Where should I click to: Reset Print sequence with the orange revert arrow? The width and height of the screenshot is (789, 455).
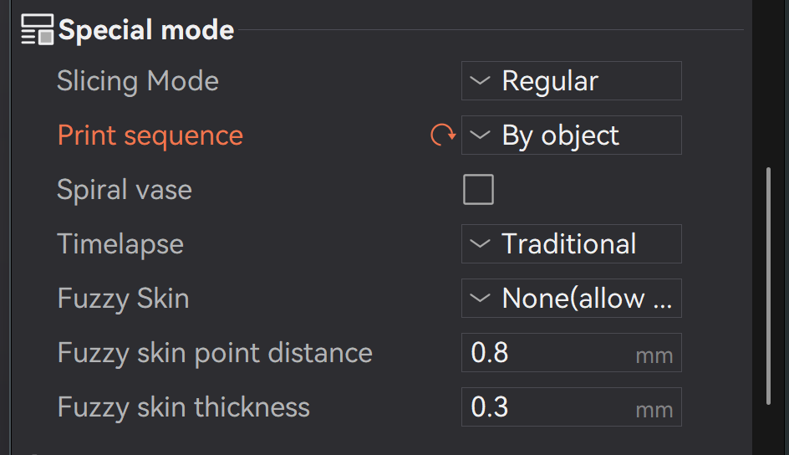tap(443, 135)
